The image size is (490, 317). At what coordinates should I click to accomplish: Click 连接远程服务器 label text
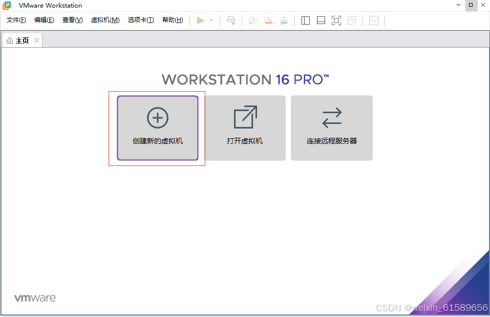coord(332,141)
